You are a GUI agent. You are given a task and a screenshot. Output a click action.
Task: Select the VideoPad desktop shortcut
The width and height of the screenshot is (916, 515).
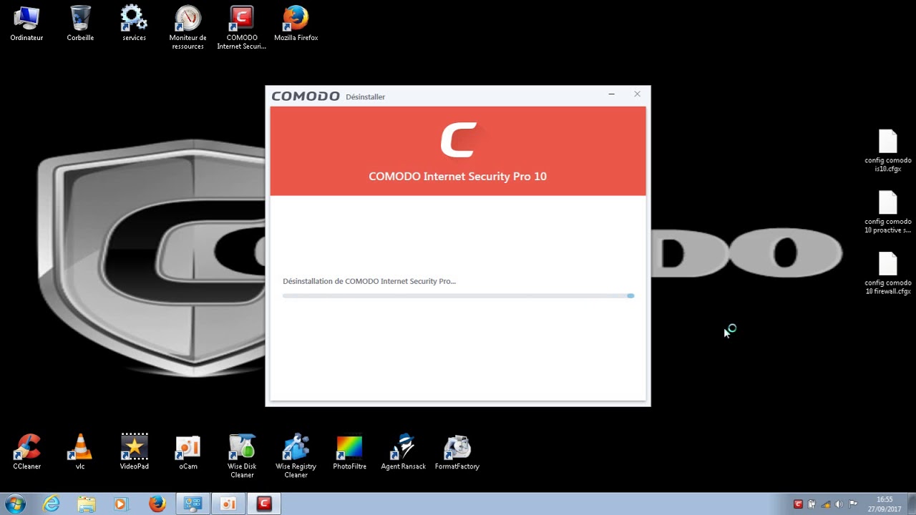(x=134, y=452)
